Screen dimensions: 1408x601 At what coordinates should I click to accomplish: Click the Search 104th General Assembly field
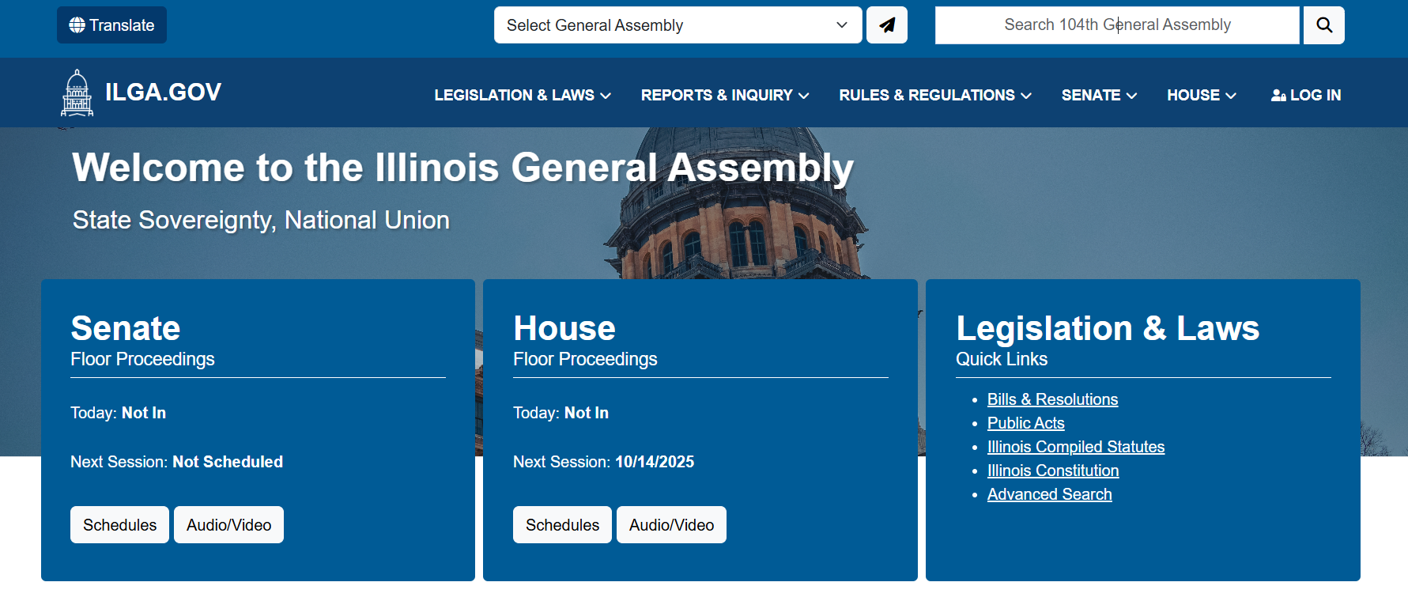pos(1117,25)
